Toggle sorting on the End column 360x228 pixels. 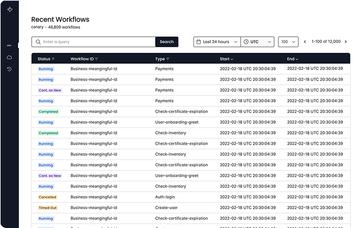pos(297,59)
